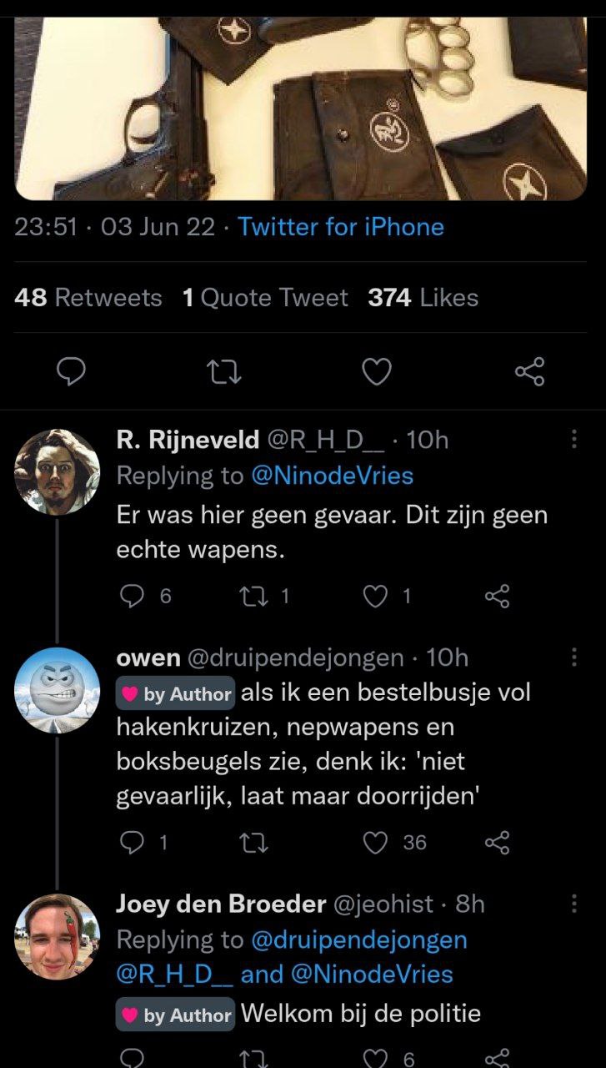Open the Twitter for iPhone link

(341, 227)
